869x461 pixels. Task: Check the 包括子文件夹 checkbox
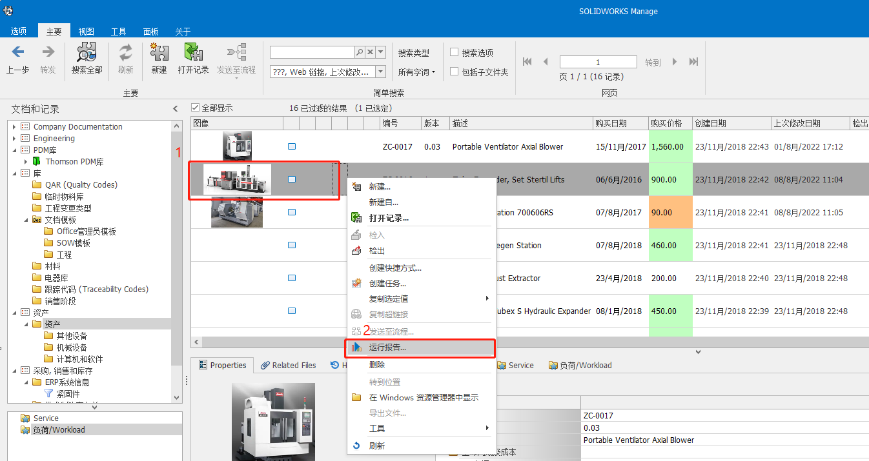pyautogui.click(x=455, y=72)
